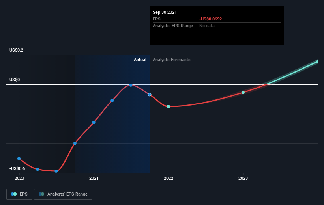Click the lowest EPS data point near -US$0.6
This screenshot has width=324, height=205.
tap(56, 171)
